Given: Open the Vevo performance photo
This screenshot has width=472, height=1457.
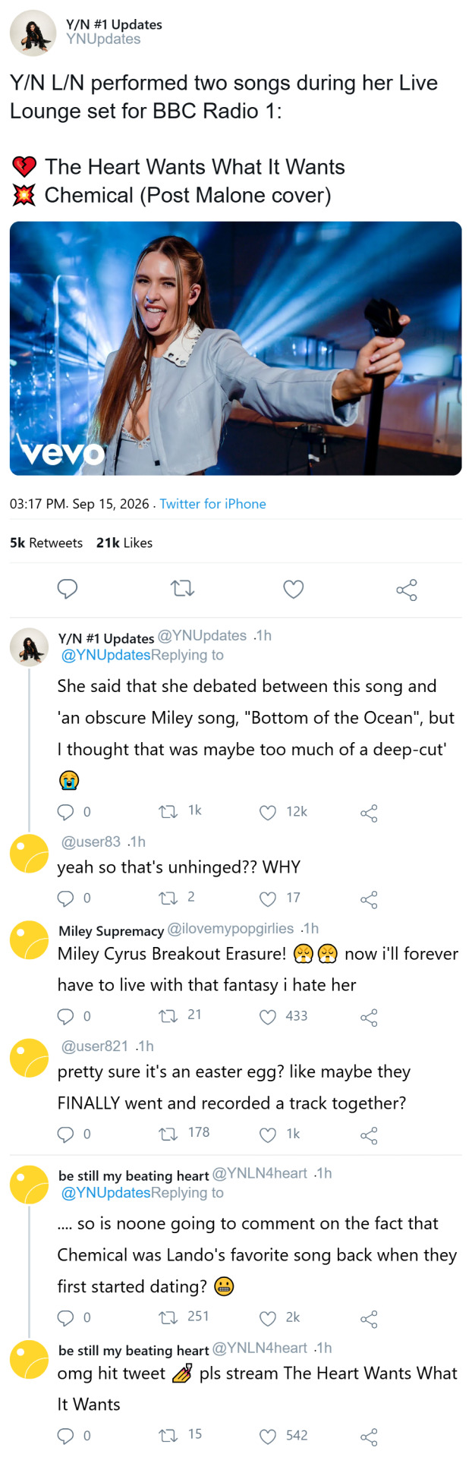Looking at the screenshot, I should [235, 348].
